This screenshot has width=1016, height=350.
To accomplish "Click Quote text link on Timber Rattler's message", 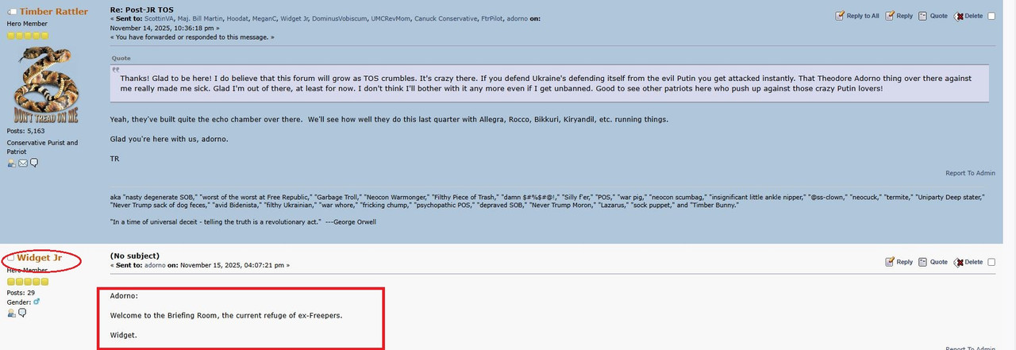I will tap(939, 16).
